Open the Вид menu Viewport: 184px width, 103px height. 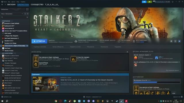point(9,2)
